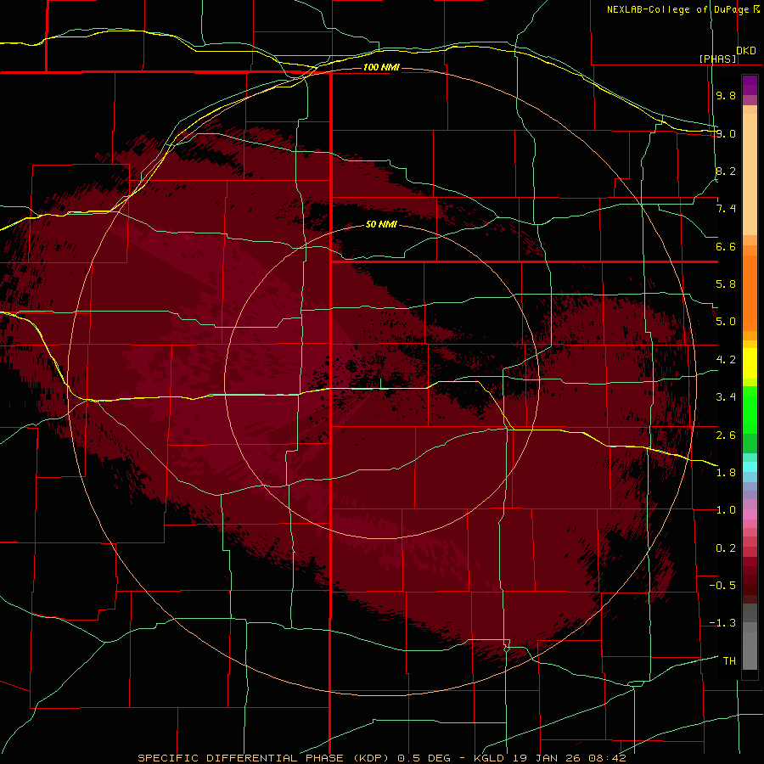Pick the gray swatch at legend bottom

[750, 650]
